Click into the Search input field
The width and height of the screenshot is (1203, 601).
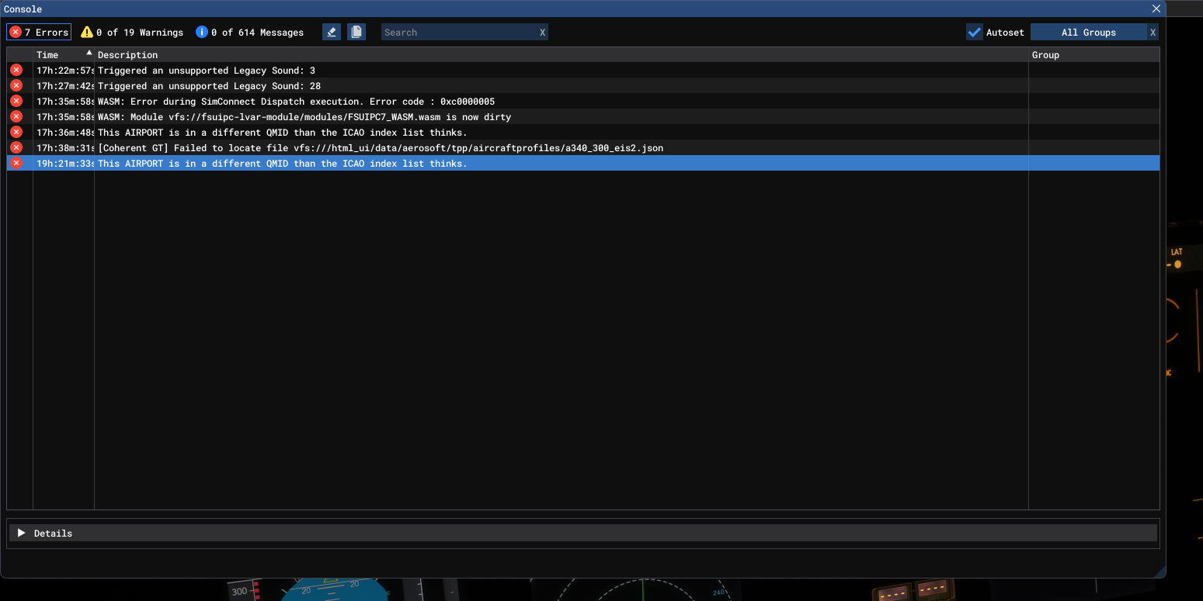(458, 32)
